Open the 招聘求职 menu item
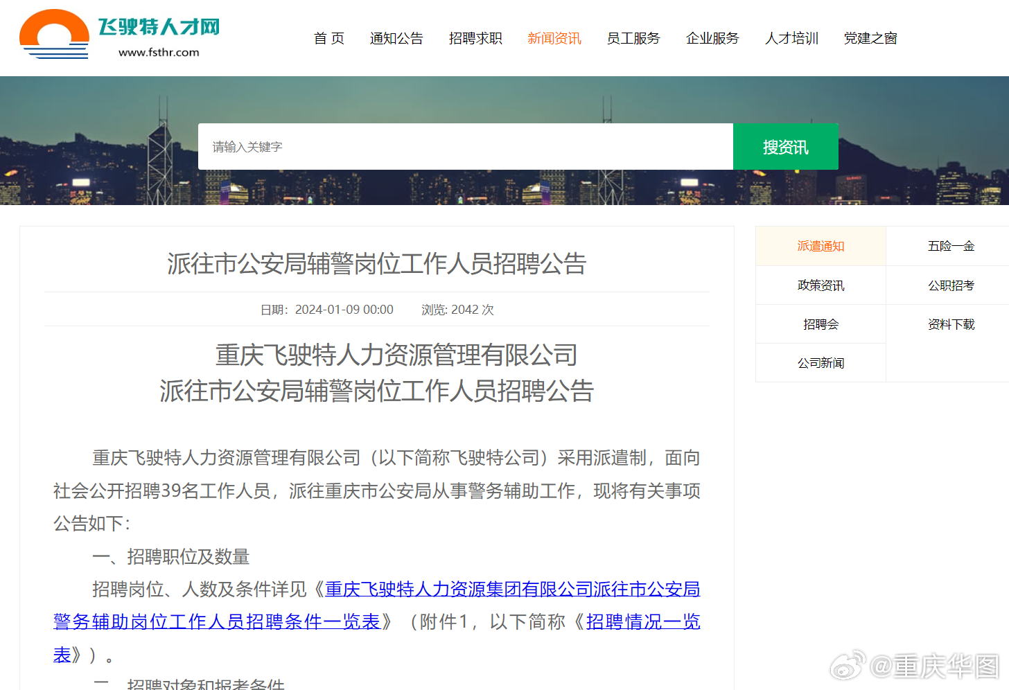The height and width of the screenshot is (690, 1009). click(x=475, y=38)
